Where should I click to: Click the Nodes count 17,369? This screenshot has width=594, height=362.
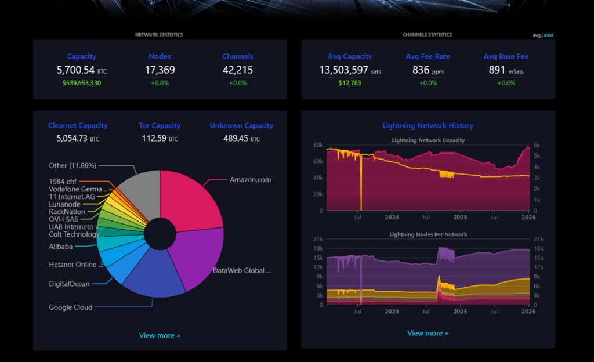160,70
